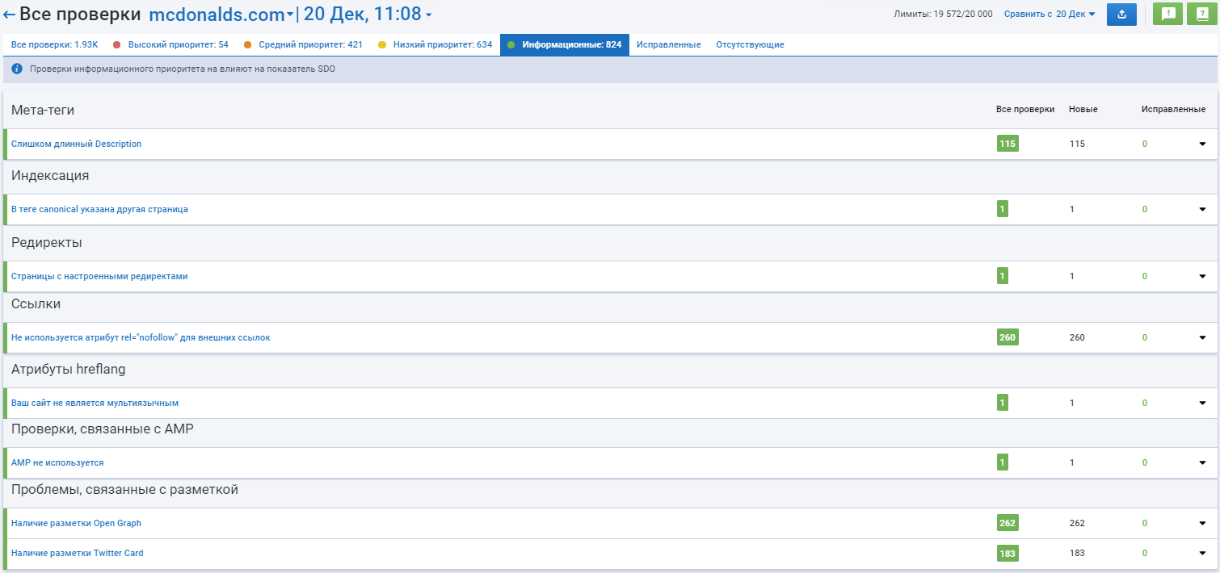Expand the Слишком длинный Description row

(1202, 144)
